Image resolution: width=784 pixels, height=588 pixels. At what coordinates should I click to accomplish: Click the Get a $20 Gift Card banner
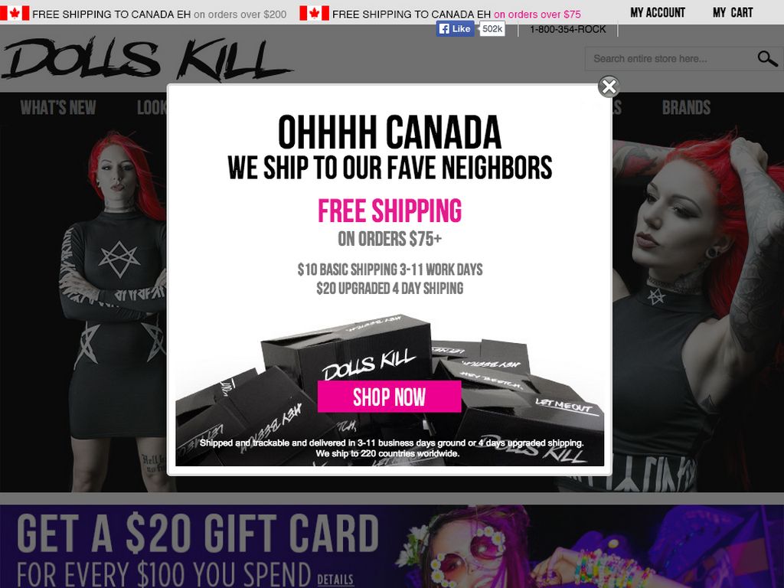tap(392, 546)
